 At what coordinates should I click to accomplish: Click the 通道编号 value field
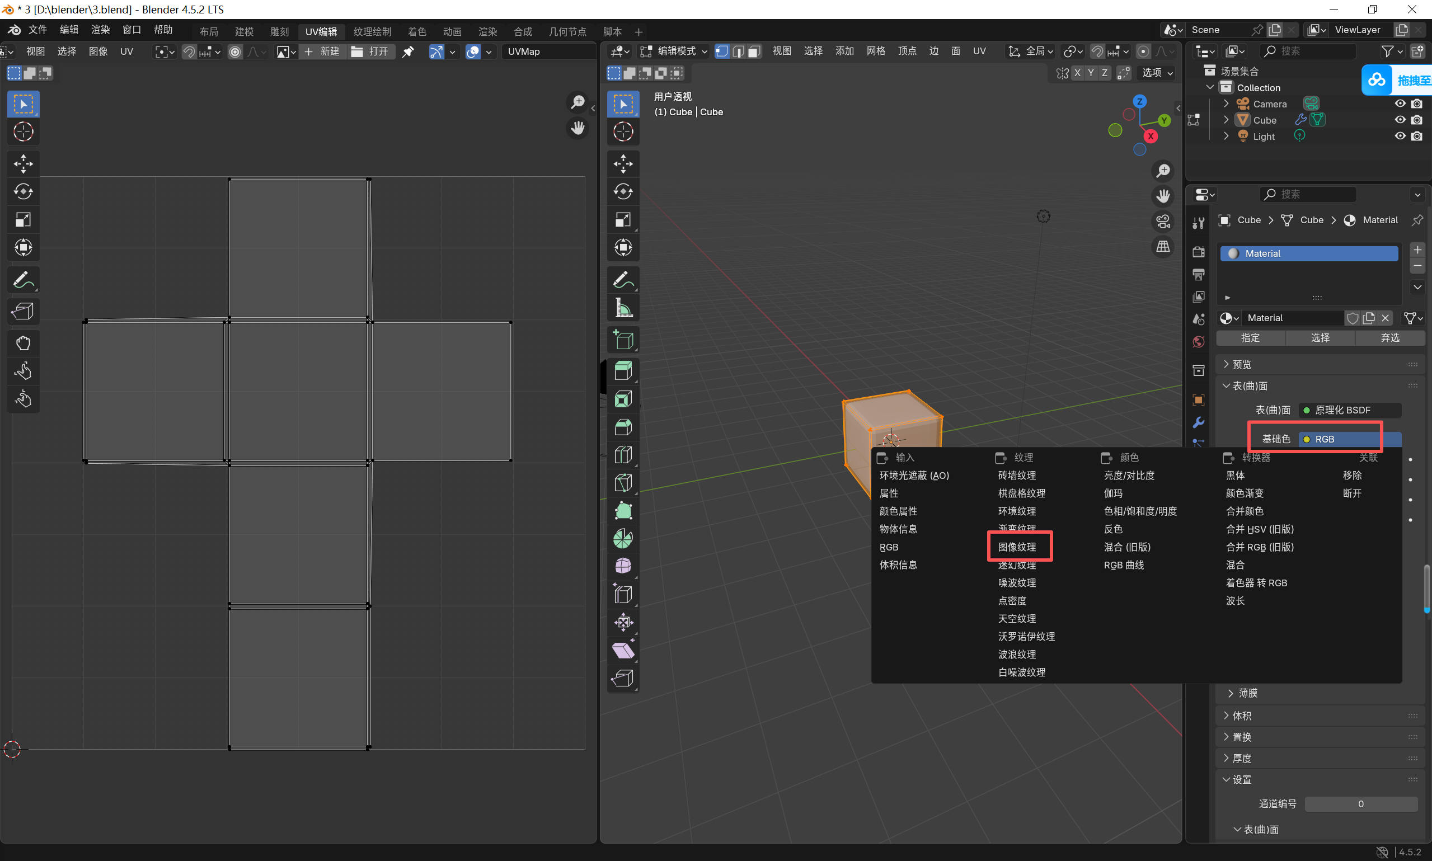click(1360, 803)
